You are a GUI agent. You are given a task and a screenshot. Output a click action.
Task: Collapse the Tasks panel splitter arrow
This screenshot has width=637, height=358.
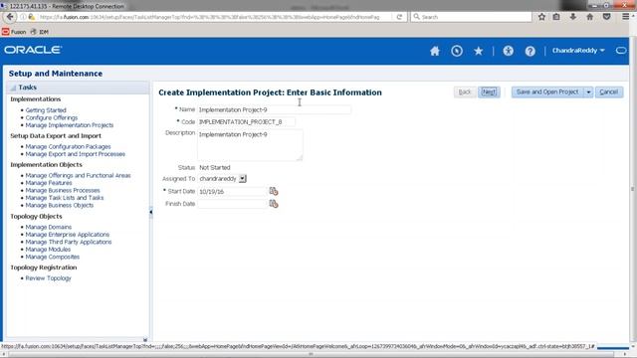[150, 212]
